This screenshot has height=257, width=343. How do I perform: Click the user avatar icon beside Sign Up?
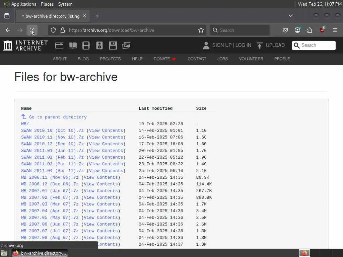206,46
